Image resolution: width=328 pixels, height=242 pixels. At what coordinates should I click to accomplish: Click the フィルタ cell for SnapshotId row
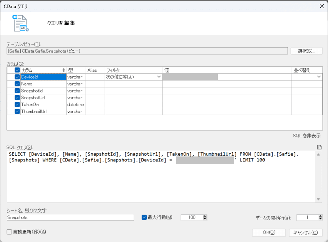tap(134, 91)
